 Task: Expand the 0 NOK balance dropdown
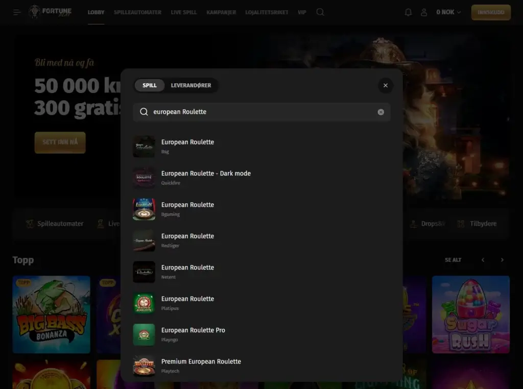448,12
